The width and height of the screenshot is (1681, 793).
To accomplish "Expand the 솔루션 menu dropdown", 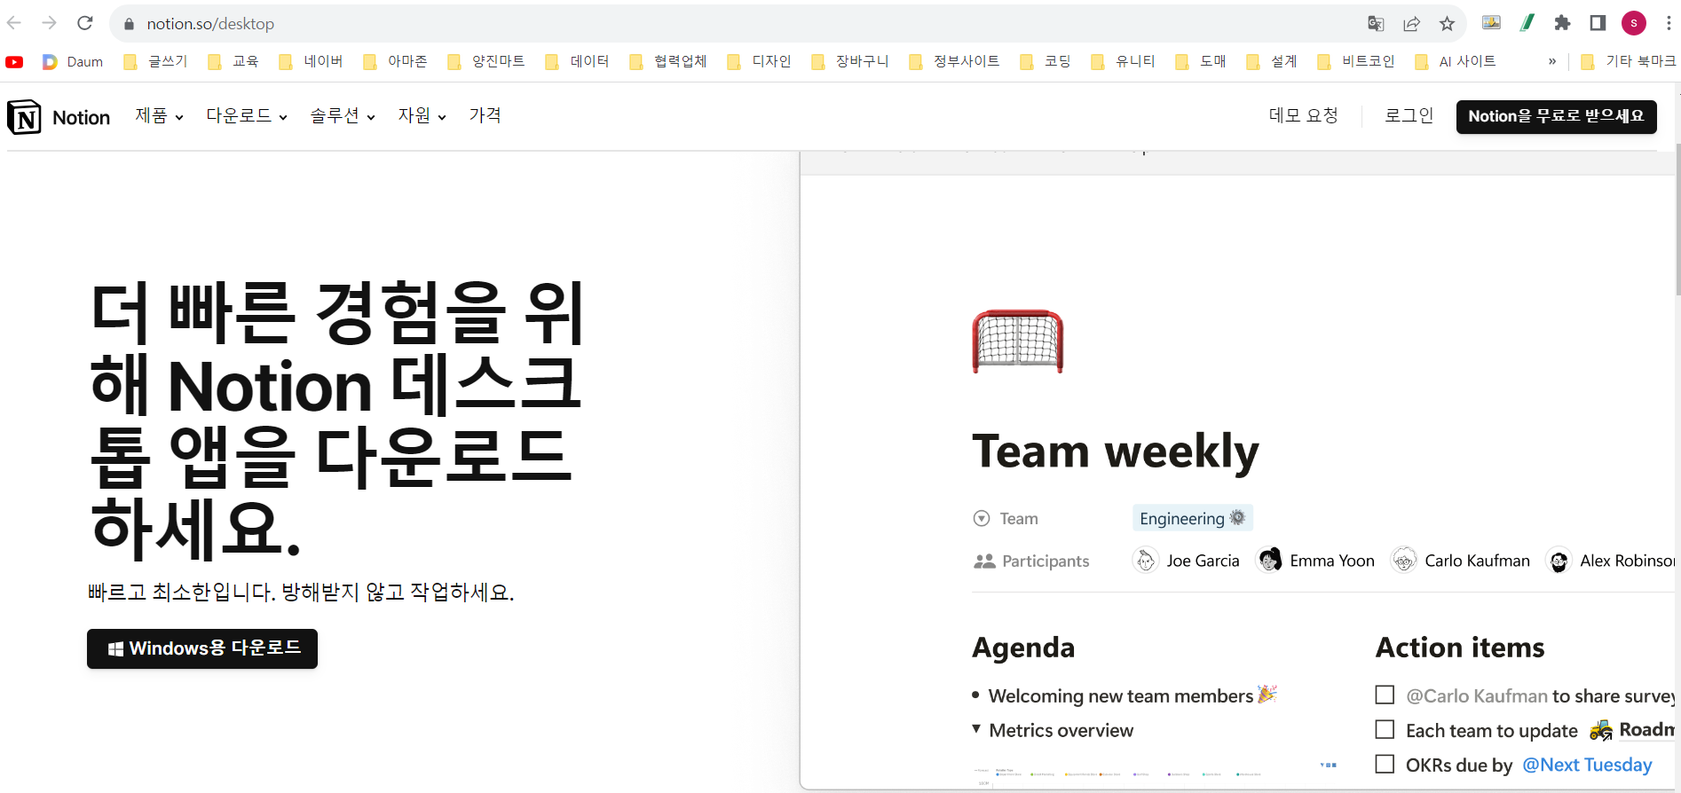I will 343,115.
